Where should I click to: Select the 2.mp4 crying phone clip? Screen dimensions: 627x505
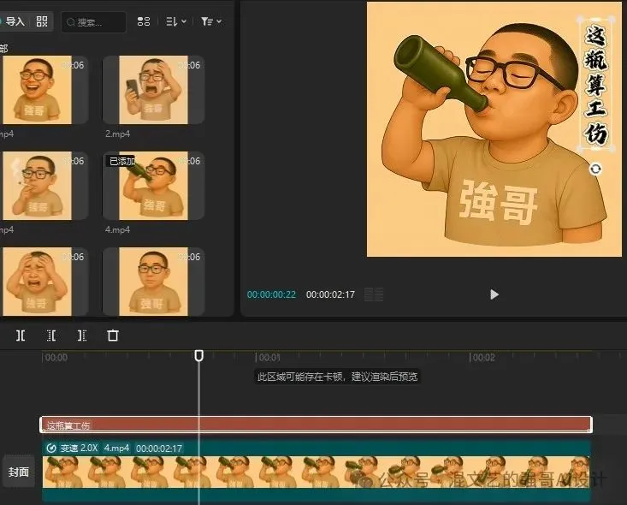[154, 90]
